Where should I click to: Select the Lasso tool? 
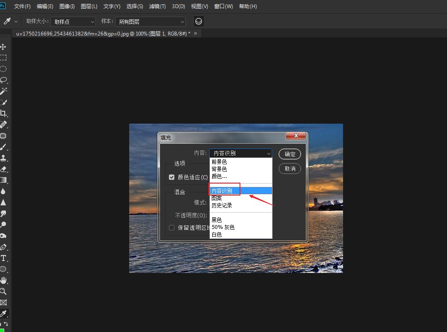click(x=3, y=80)
